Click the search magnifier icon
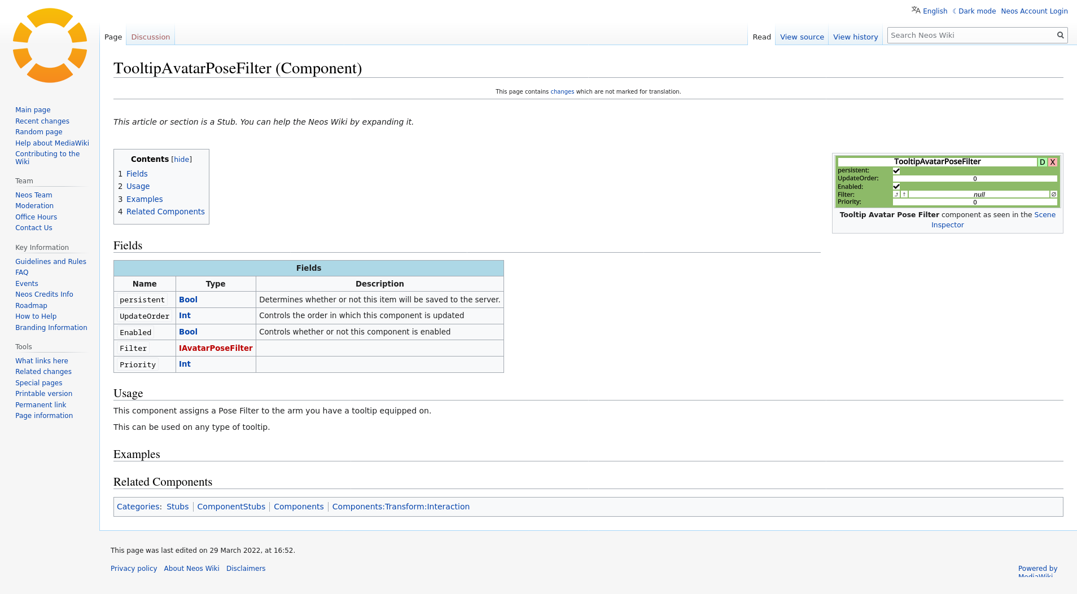1077x594 pixels. pyautogui.click(x=1060, y=36)
